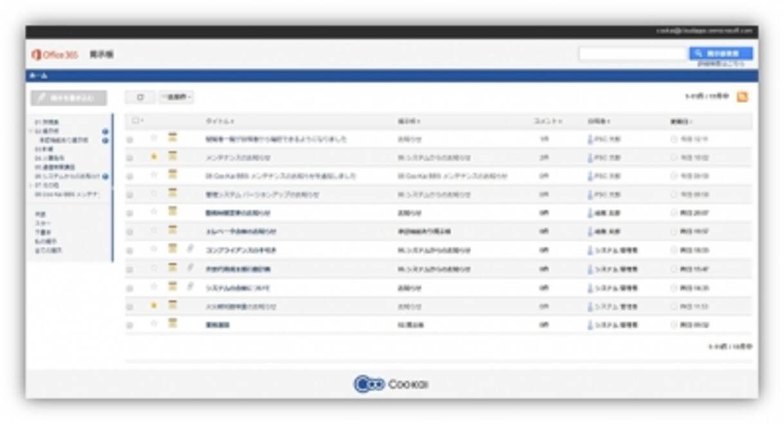Click the empty star in the first row
The height and width of the screenshot is (424, 784).
154,138
